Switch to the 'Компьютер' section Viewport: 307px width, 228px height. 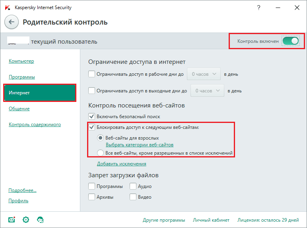(21, 61)
